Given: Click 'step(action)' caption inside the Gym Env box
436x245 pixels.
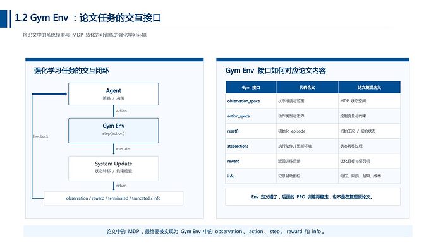Looking at the screenshot, I should pyautogui.click(x=114, y=134).
